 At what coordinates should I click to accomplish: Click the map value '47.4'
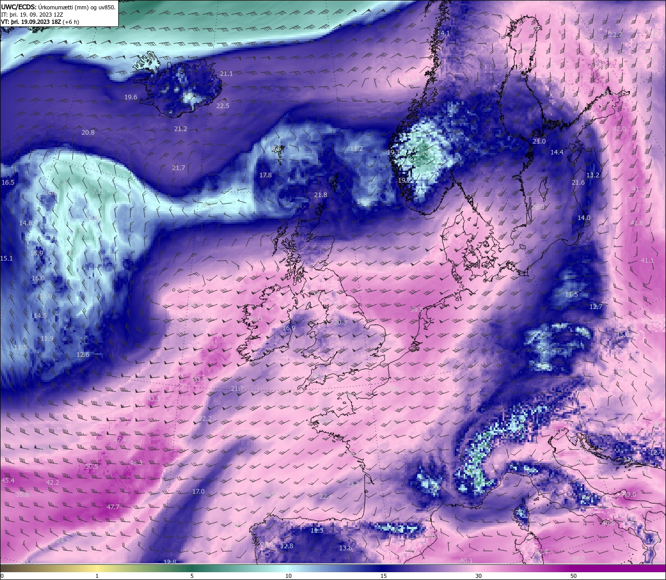click(120, 440)
